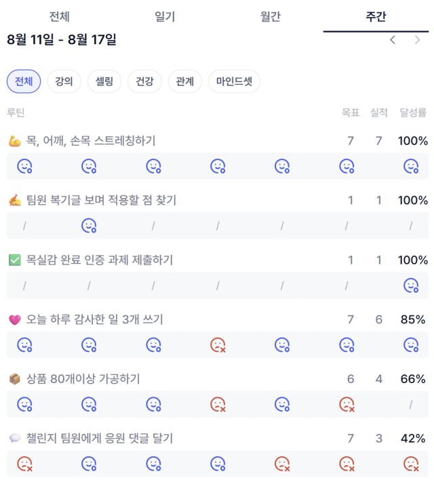Viewport: 434px width, 503px height.
Task: Click the last day smiley in 목실감 row
Action: coord(411,285)
